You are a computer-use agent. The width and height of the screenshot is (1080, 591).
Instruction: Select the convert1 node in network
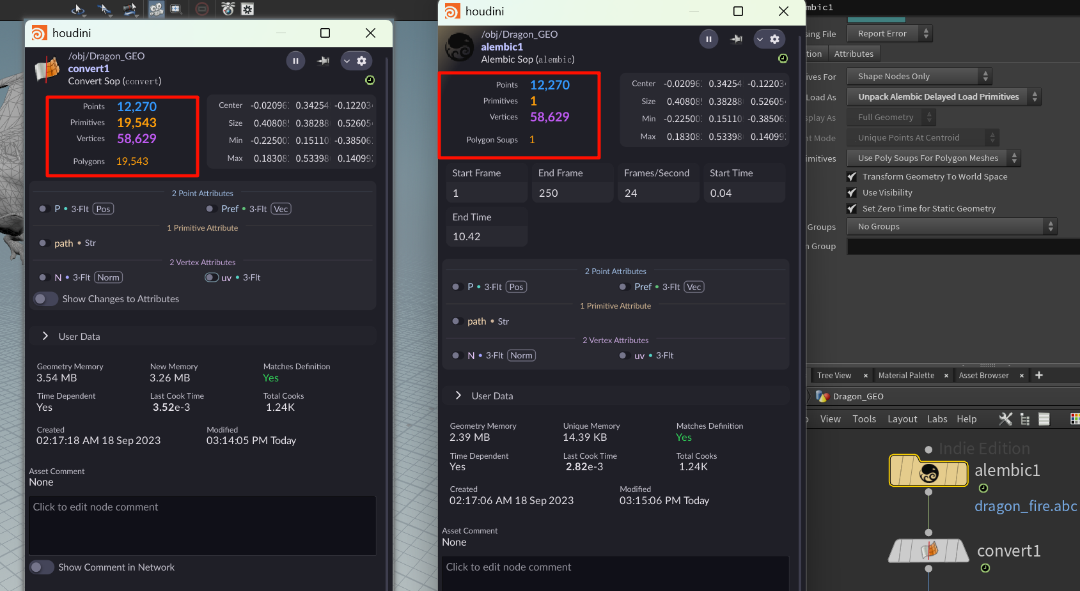928,550
